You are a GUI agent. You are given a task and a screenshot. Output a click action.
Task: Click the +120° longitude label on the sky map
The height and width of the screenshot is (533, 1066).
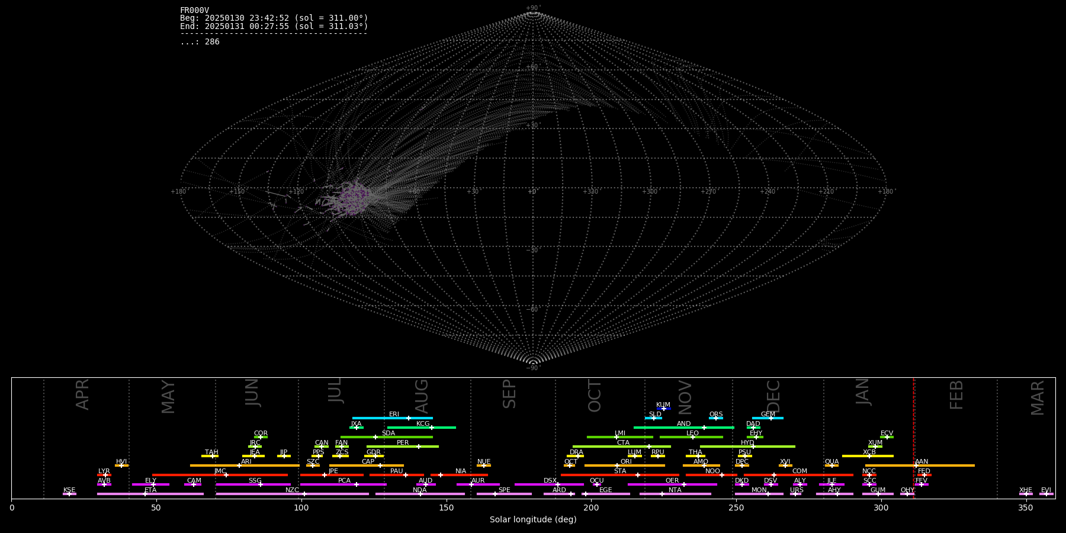click(x=296, y=191)
